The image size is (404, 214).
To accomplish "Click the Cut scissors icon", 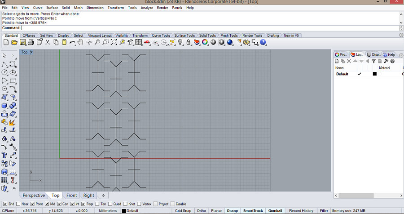I will coord(48,42).
